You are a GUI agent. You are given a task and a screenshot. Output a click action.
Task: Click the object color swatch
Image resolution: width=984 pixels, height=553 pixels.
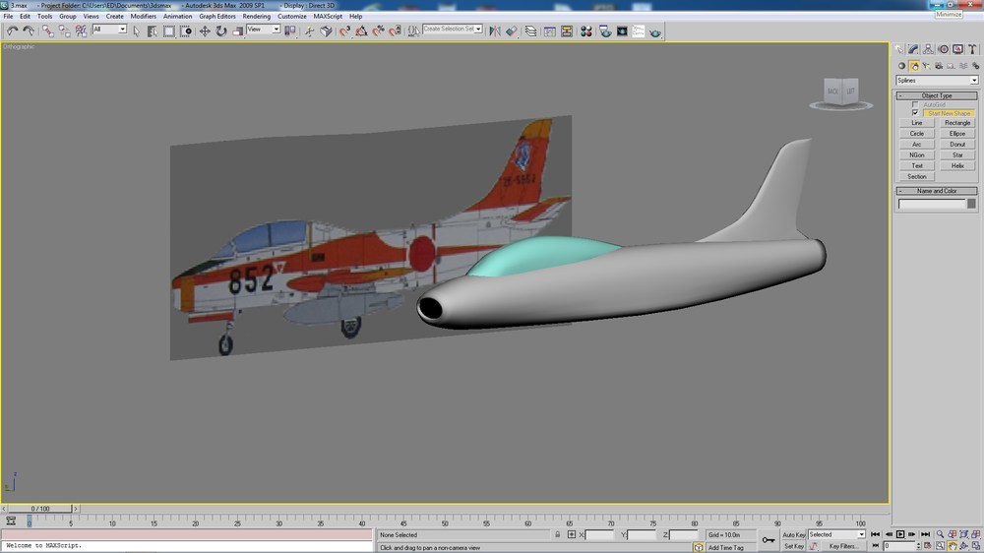[x=971, y=204]
